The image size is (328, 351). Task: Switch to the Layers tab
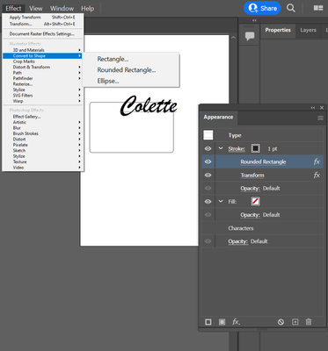(x=308, y=30)
